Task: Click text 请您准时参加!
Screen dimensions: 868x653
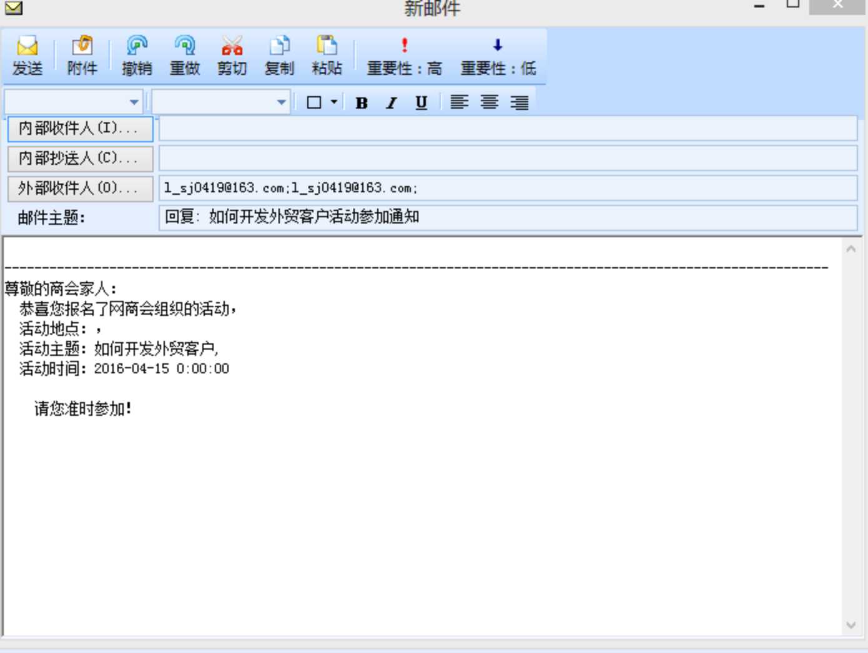Action: [83, 409]
